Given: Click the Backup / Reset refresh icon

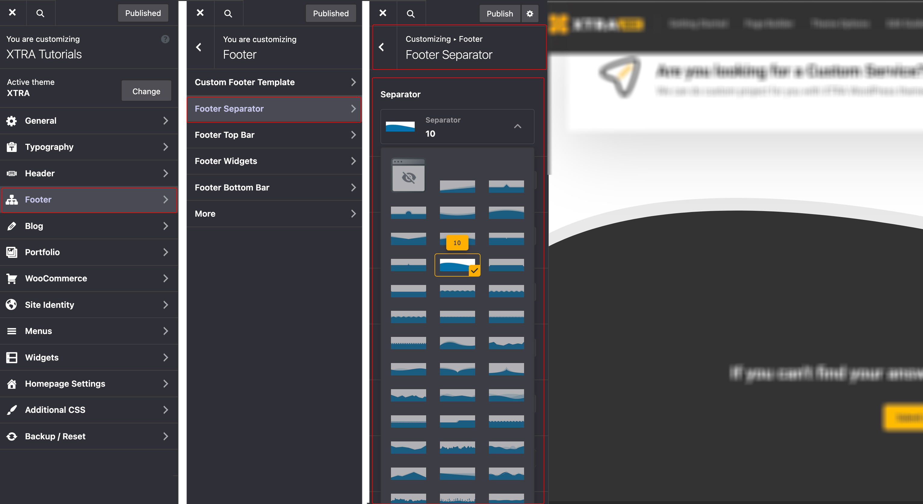Looking at the screenshot, I should coord(11,436).
